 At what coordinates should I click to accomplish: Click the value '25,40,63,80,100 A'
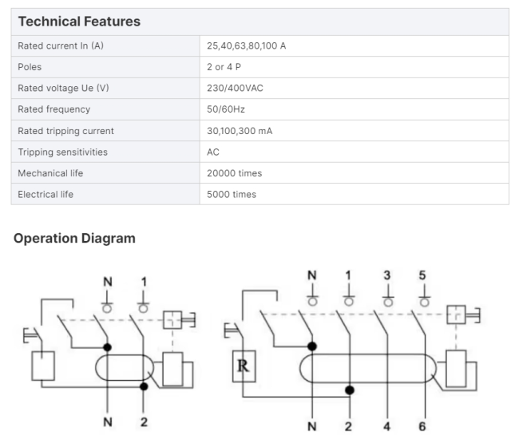246,45
